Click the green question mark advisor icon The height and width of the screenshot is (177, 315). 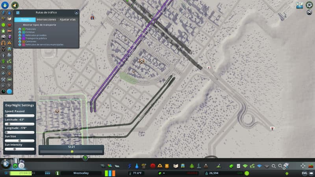pos(85,158)
